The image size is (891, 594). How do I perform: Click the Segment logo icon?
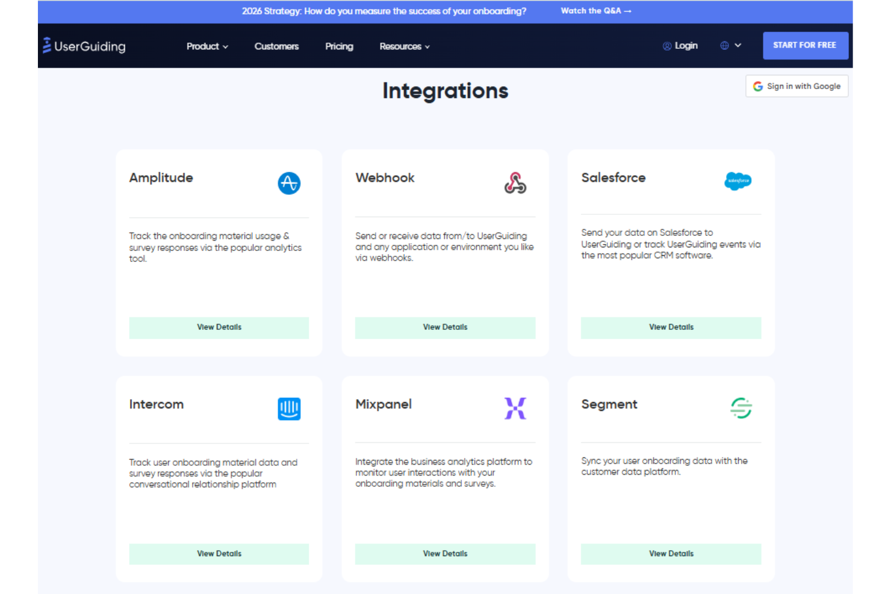pos(741,408)
